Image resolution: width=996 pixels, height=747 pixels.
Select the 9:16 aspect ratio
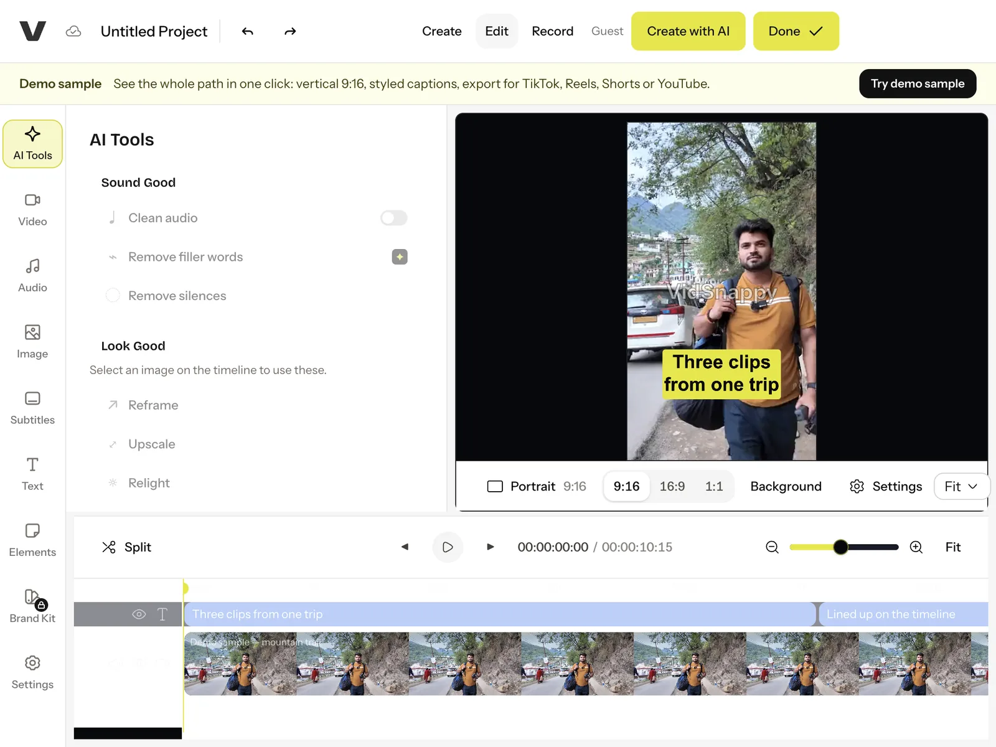626,486
